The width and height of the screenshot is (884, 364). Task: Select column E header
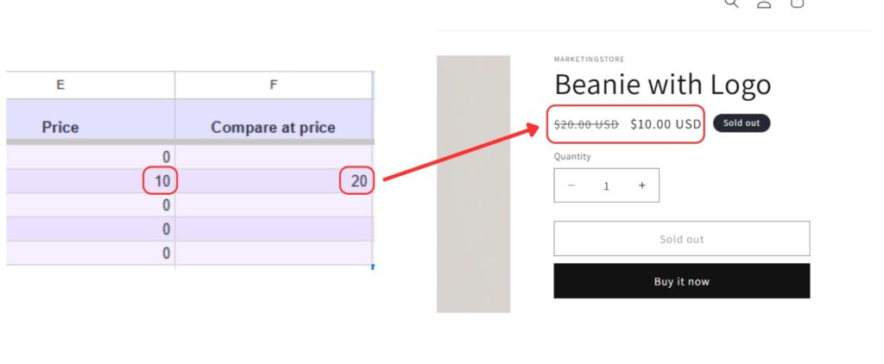click(60, 85)
